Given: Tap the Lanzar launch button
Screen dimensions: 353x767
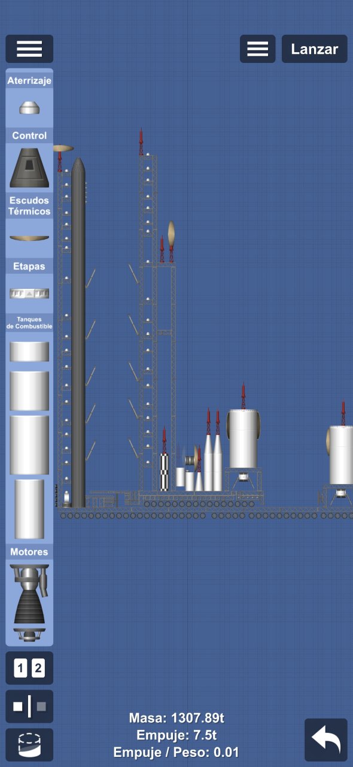Looking at the screenshot, I should tap(315, 49).
